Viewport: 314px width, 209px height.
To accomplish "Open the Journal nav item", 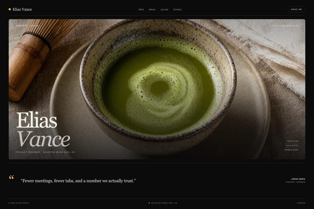I will coord(164,9).
